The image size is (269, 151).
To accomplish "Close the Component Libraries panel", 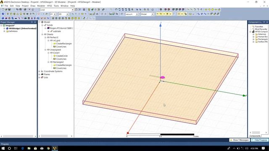I will click(267, 22).
